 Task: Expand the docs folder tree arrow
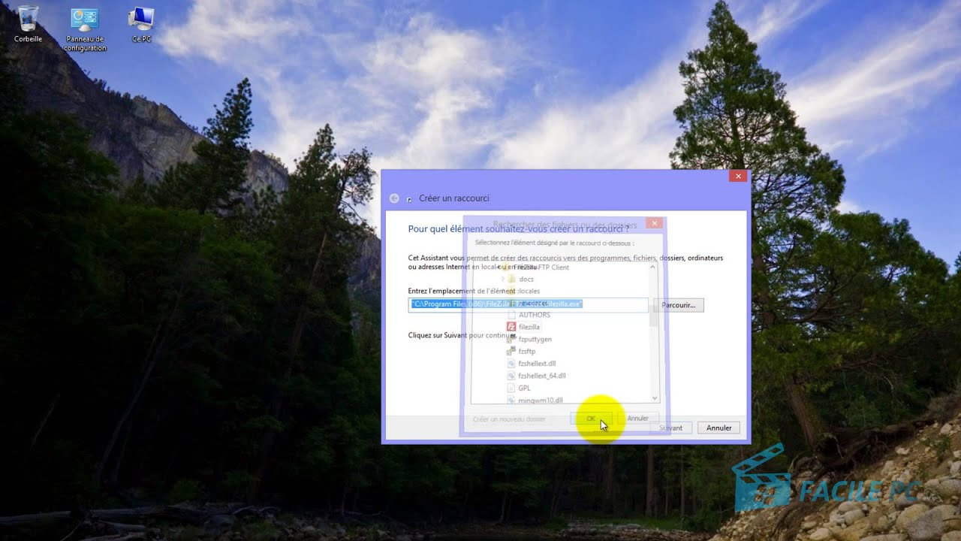pos(503,279)
